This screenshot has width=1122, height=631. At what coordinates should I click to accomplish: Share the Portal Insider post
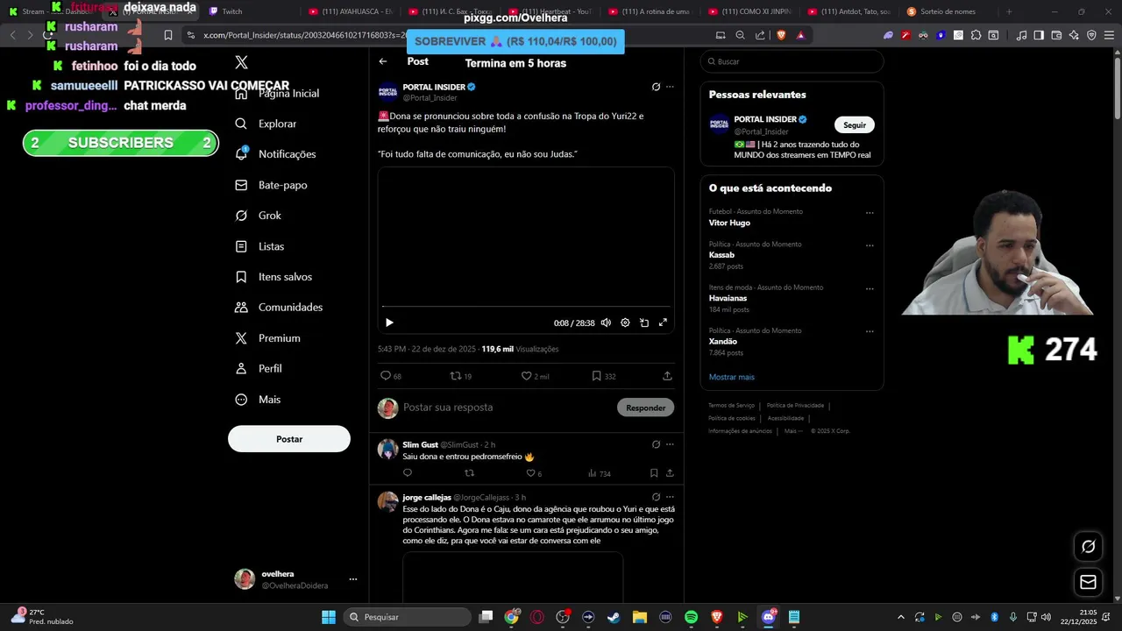667,376
